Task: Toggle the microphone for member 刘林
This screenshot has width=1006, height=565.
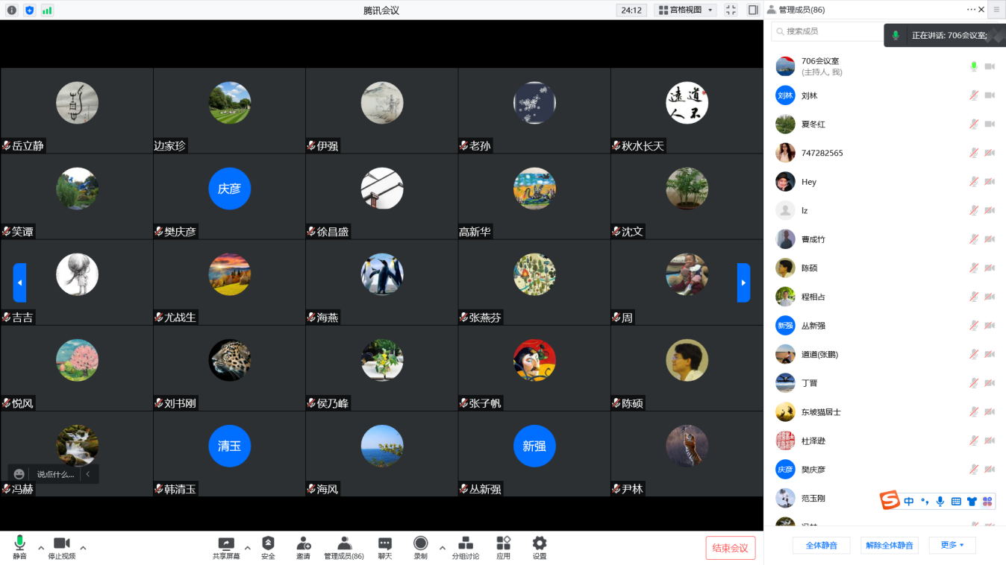Action: click(973, 95)
